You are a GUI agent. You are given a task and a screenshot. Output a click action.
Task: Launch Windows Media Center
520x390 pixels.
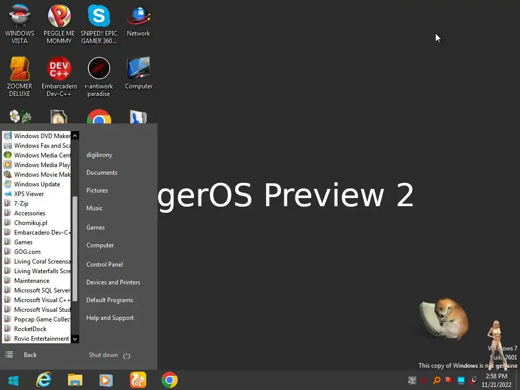click(x=37, y=155)
